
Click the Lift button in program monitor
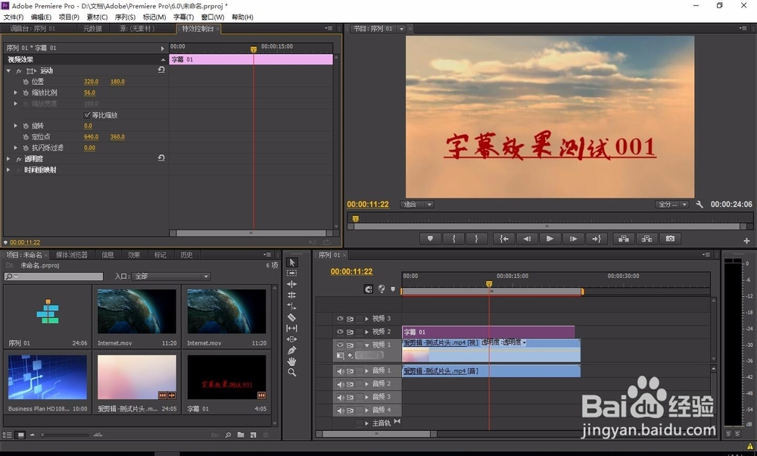[x=624, y=239]
